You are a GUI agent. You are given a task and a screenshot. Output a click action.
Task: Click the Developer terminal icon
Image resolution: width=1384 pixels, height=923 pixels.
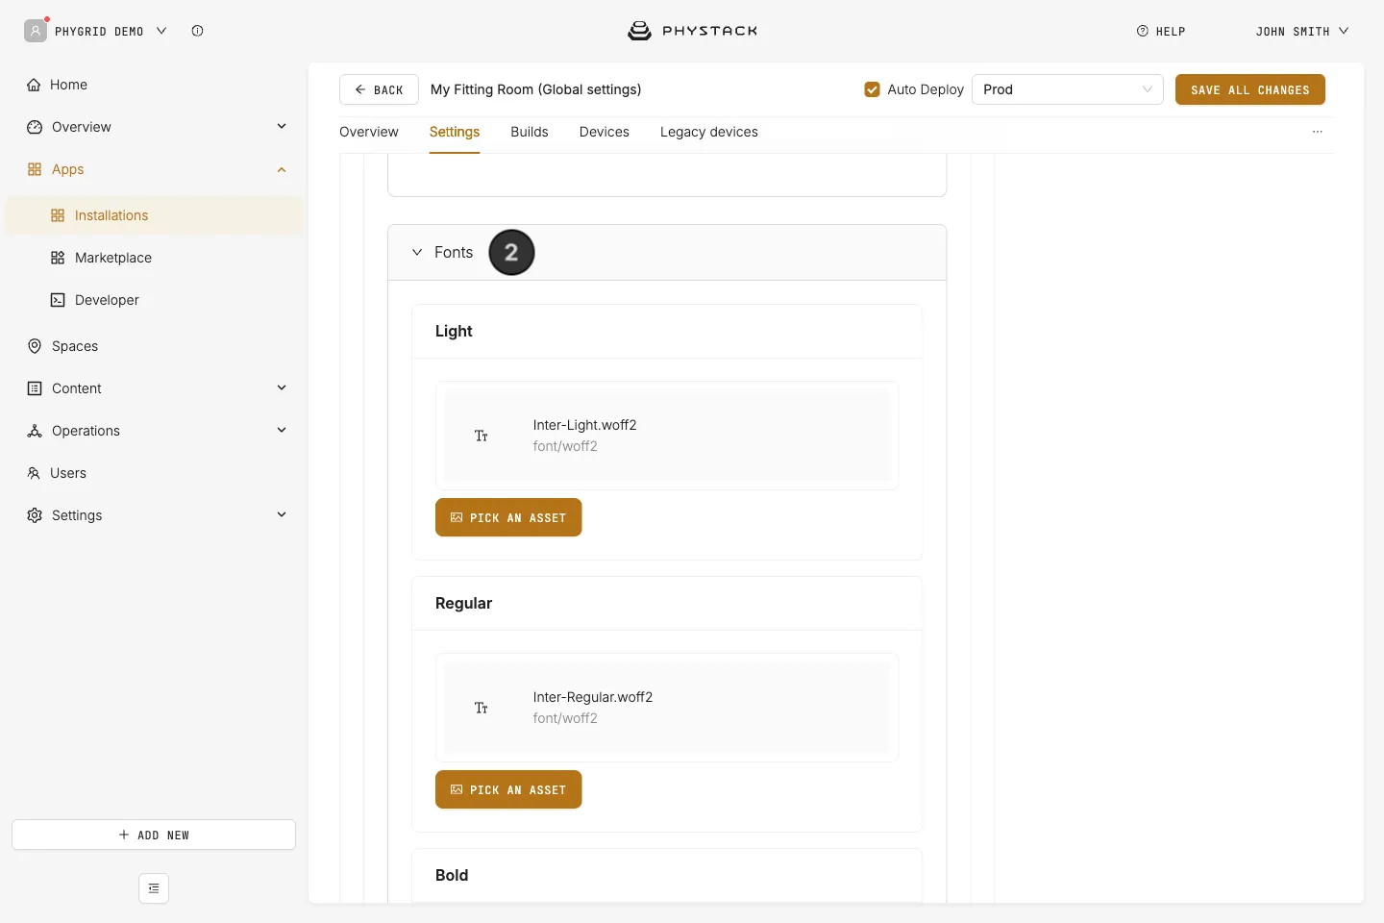click(x=58, y=300)
